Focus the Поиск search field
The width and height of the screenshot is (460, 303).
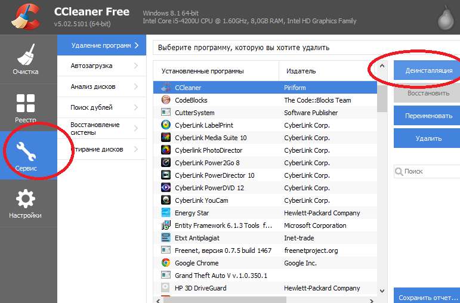(x=427, y=171)
